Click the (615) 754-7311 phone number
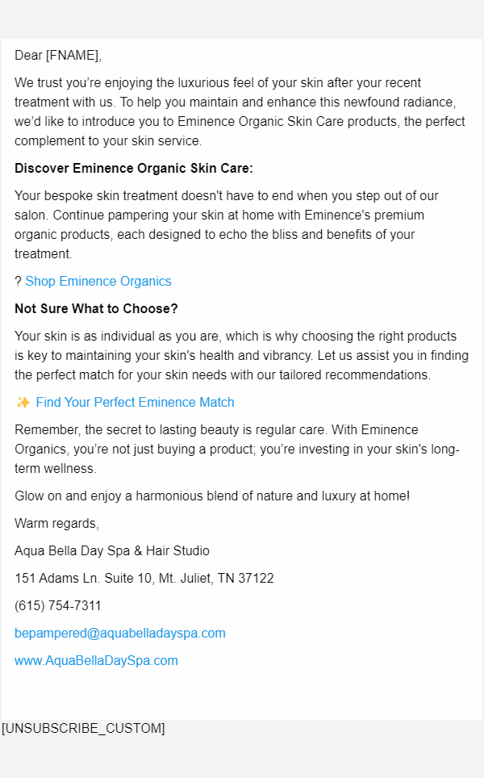484x778 pixels. pyautogui.click(x=58, y=606)
